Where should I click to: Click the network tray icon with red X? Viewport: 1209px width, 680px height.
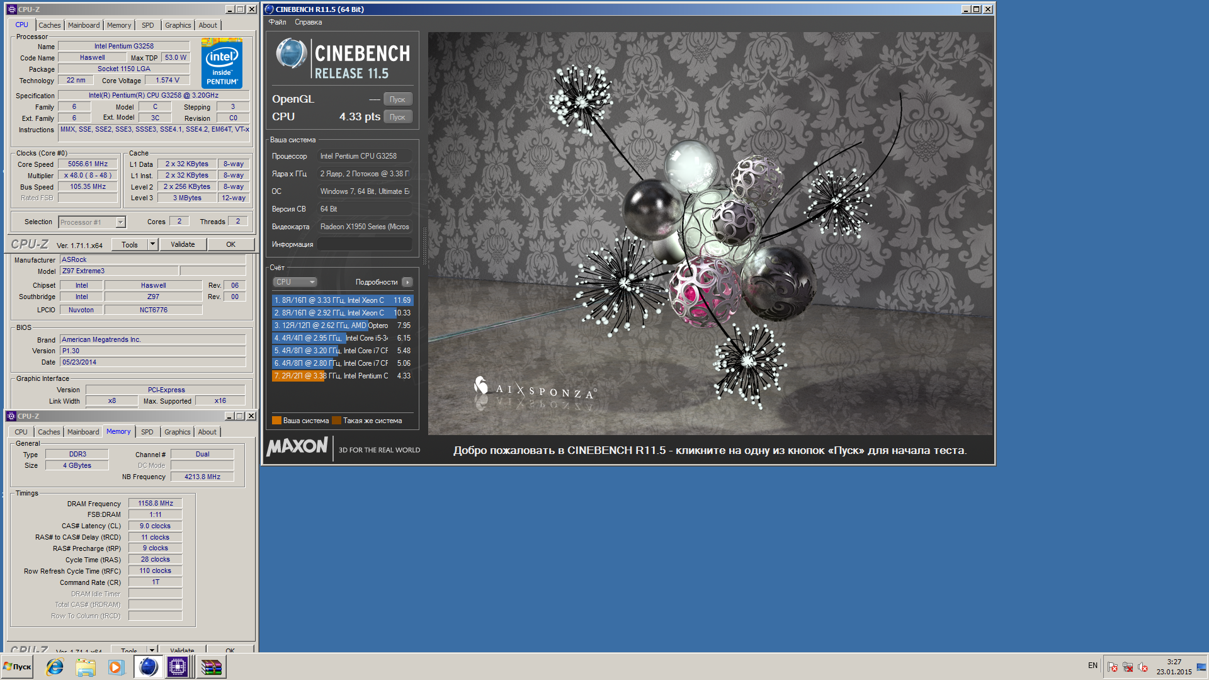click(1128, 667)
